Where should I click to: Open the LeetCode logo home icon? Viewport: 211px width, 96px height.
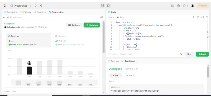[5, 6]
